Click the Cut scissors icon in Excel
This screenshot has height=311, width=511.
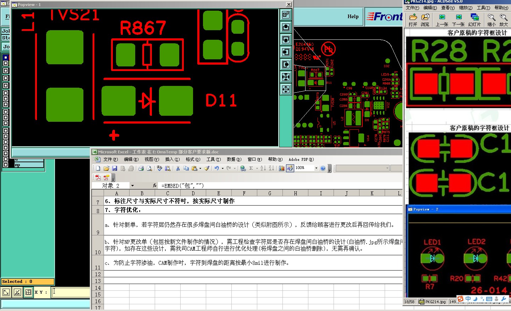point(178,168)
